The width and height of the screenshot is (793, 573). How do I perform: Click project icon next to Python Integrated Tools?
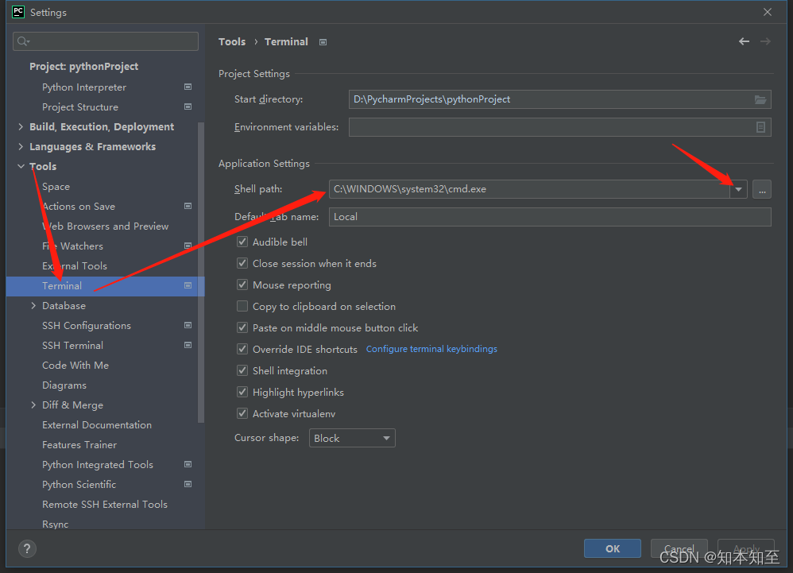pyautogui.click(x=188, y=464)
